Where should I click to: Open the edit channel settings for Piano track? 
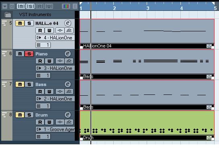point(68,53)
